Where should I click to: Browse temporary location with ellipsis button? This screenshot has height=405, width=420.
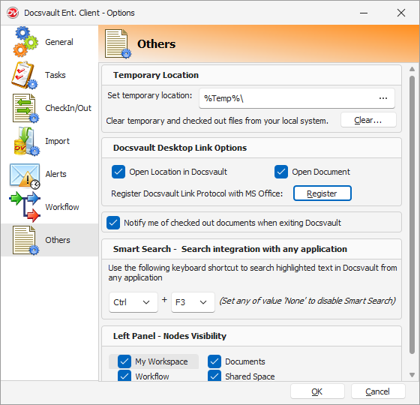(383, 98)
